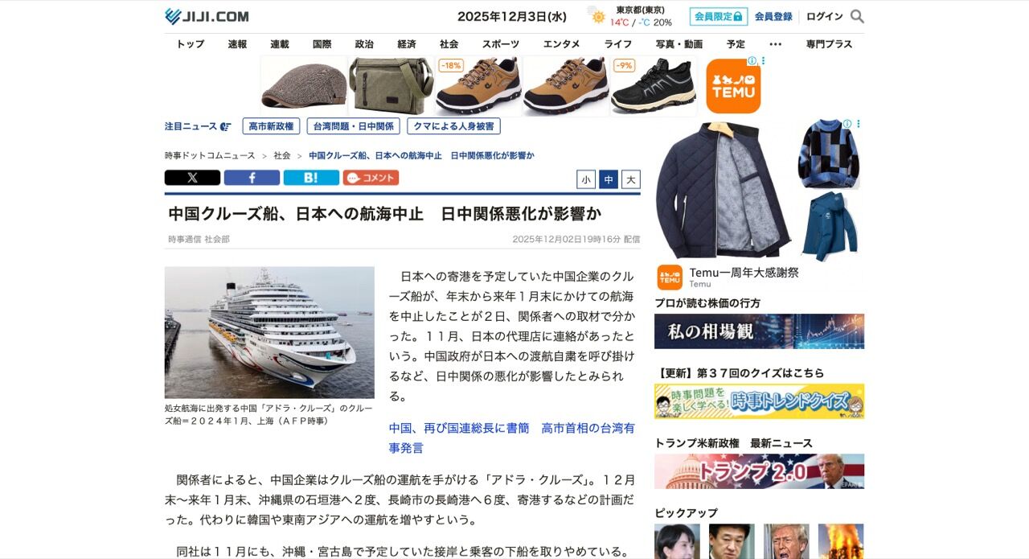
Task: Open the コメント comment button
Action: (371, 178)
